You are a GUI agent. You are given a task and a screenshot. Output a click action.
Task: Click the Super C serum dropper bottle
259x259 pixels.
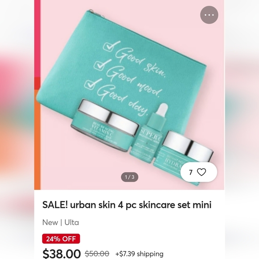pyautogui.click(x=148, y=134)
